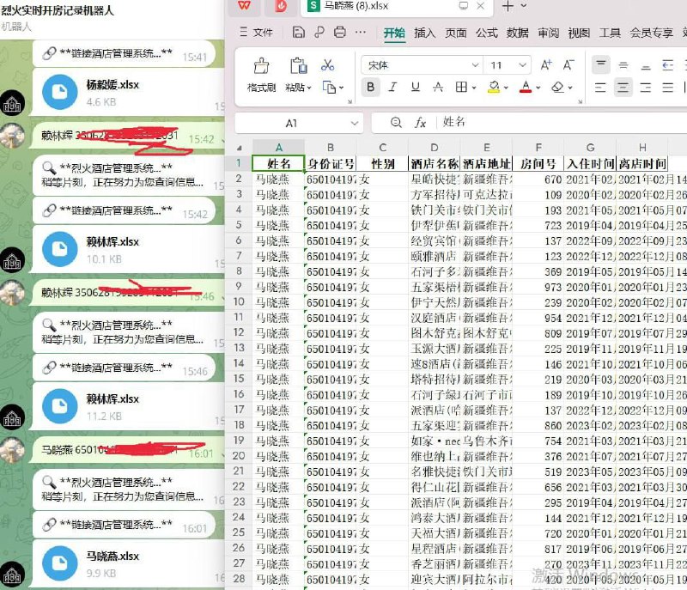Click the strikethrough formatting icon
The image size is (687, 590).
(437, 88)
